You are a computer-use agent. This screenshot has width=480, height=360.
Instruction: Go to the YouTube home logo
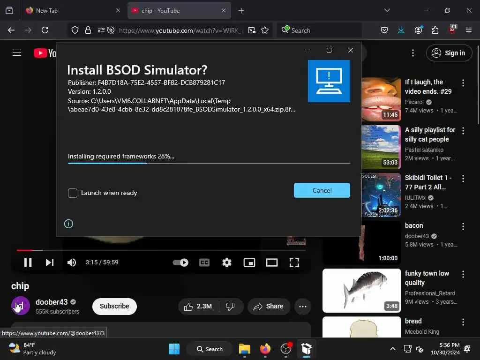click(45, 53)
